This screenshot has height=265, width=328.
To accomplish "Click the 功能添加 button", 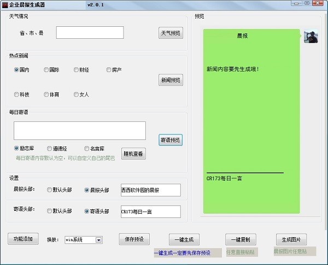I will (24, 239).
